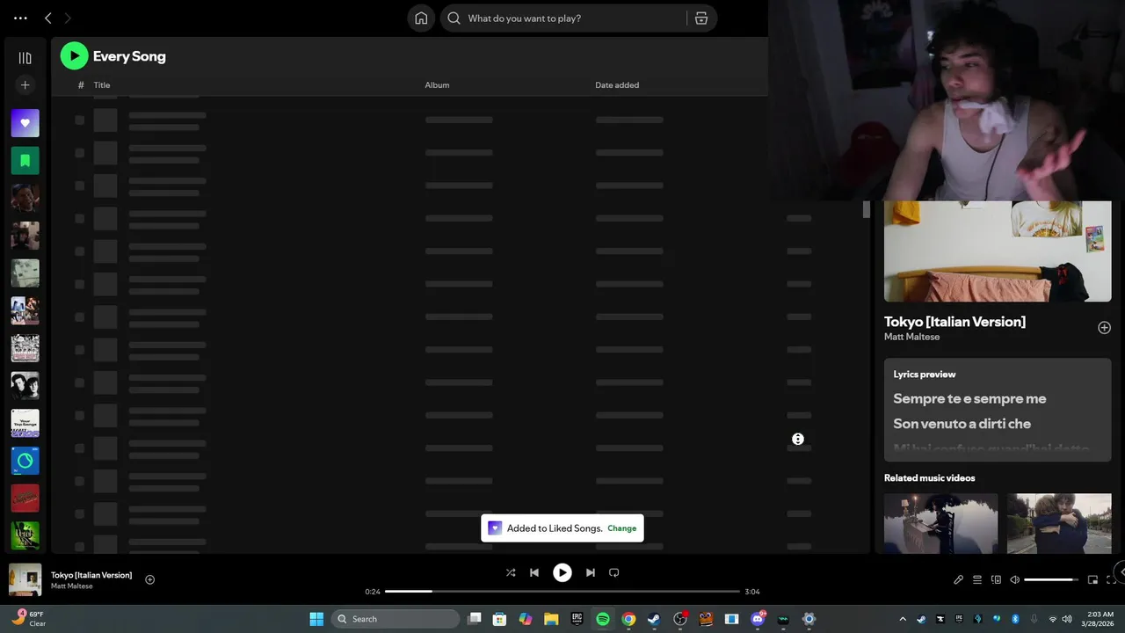Open the taskbar clock showing 2:03 AM

pos(1100,619)
